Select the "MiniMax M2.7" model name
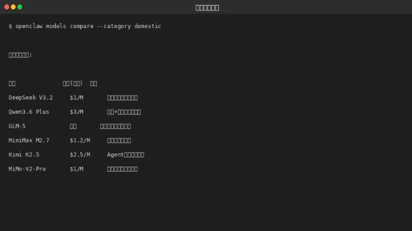The image size is (412, 231). tap(29, 140)
